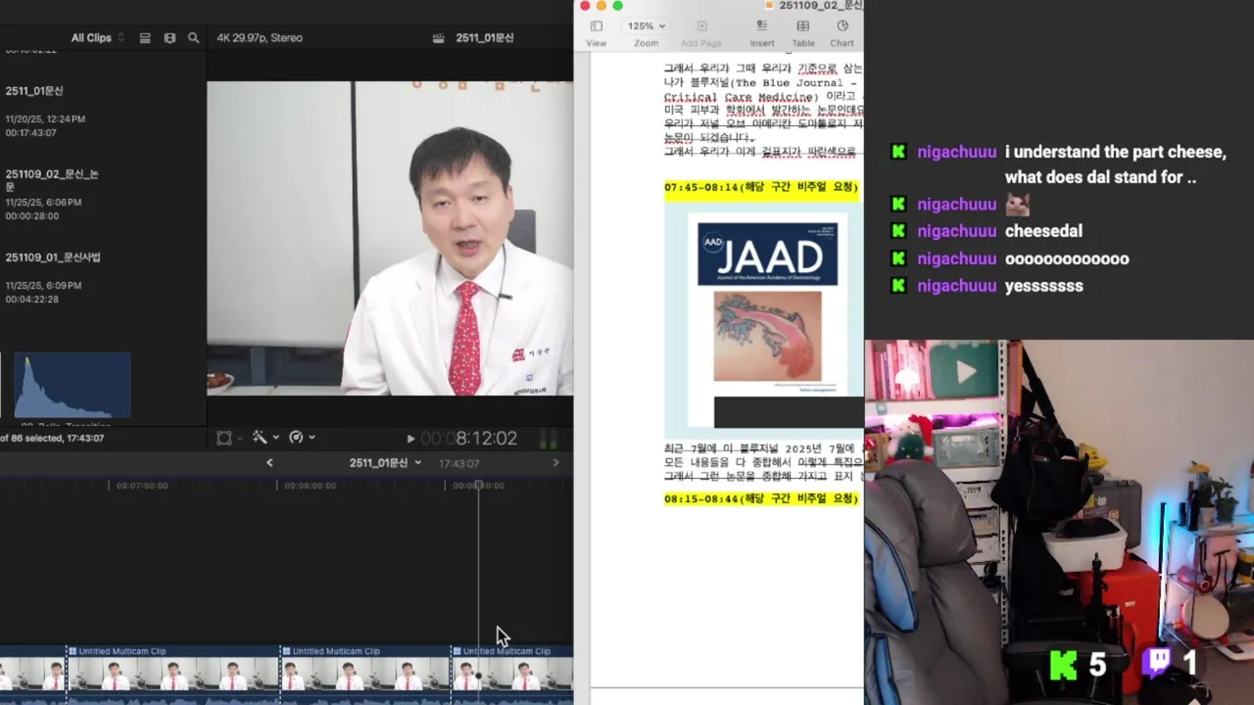Click nigachuuu username on cheesedal message
Image resolution: width=1254 pixels, height=705 pixels.
(x=956, y=232)
